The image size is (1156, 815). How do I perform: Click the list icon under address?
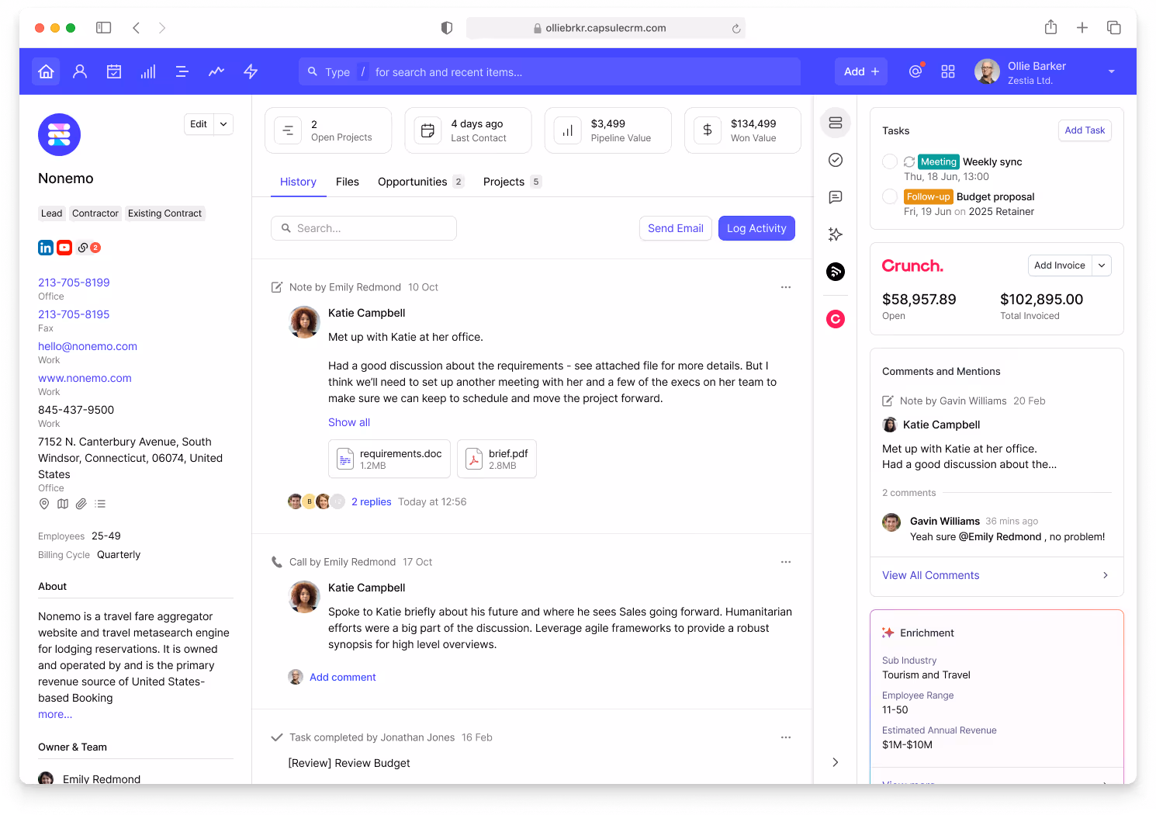coord(100,504)
